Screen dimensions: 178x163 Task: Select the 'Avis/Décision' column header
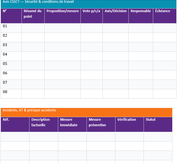click(115, 15)
